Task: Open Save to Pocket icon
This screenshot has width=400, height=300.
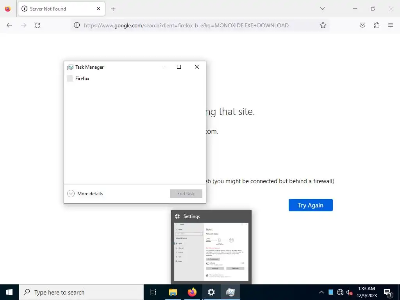Action: coord(362,25)
